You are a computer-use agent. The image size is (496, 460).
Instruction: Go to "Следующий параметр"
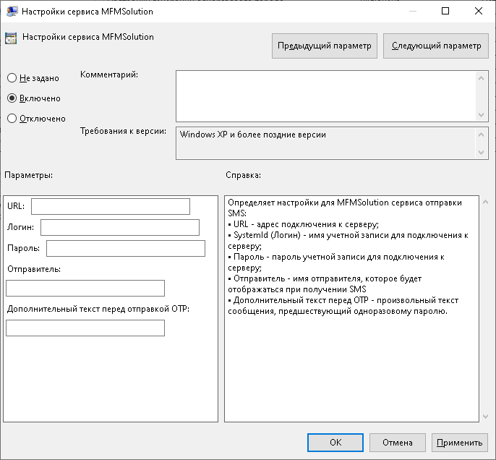pos(435,46)
